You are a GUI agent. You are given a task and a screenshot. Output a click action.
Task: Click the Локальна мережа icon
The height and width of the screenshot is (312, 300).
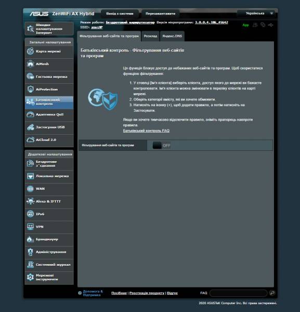(x=31, y=176)
